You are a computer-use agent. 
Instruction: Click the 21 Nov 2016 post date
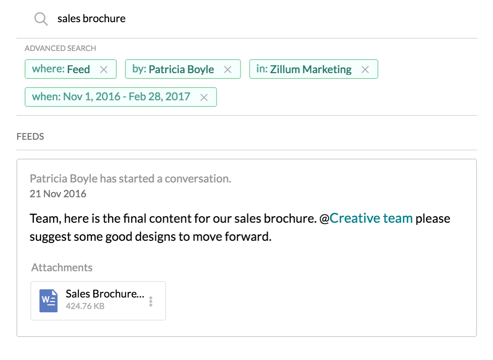58,194
